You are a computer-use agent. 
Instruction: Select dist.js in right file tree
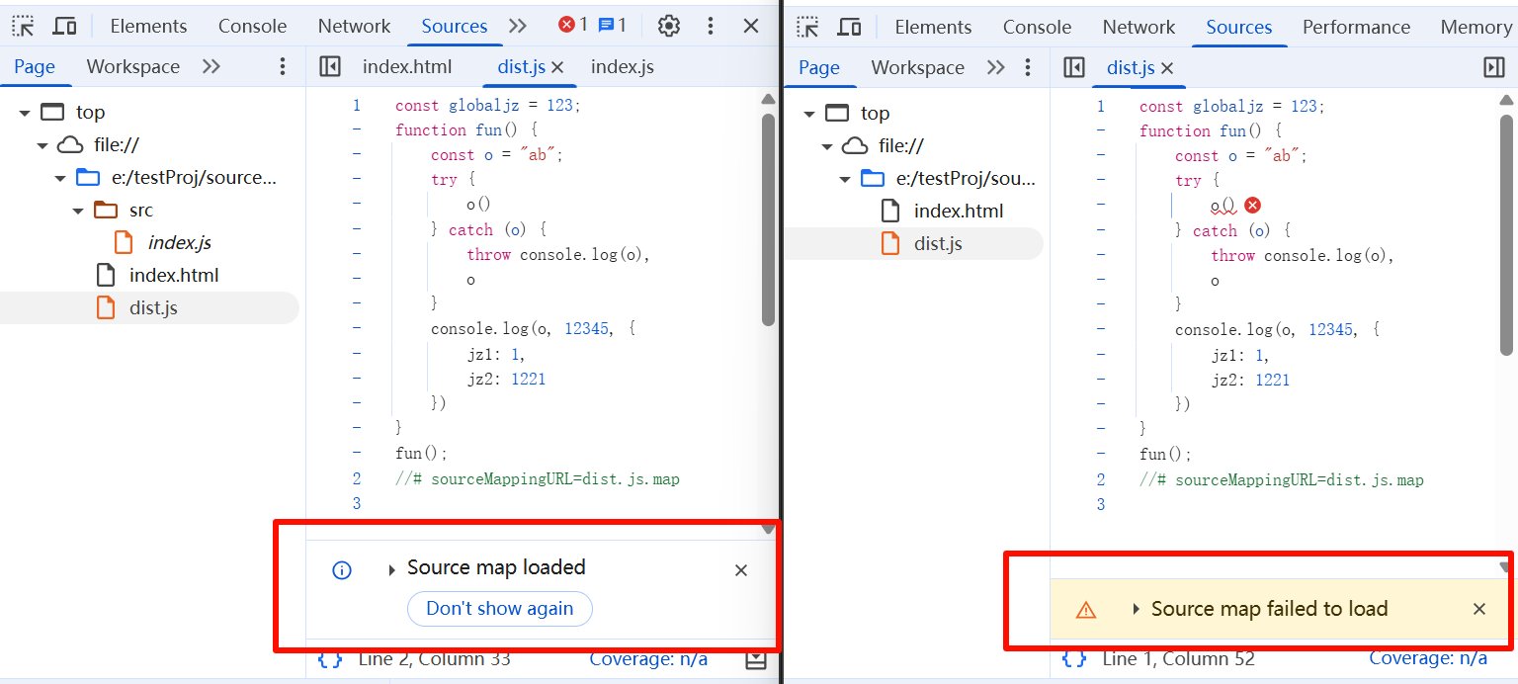click(938, 243)
